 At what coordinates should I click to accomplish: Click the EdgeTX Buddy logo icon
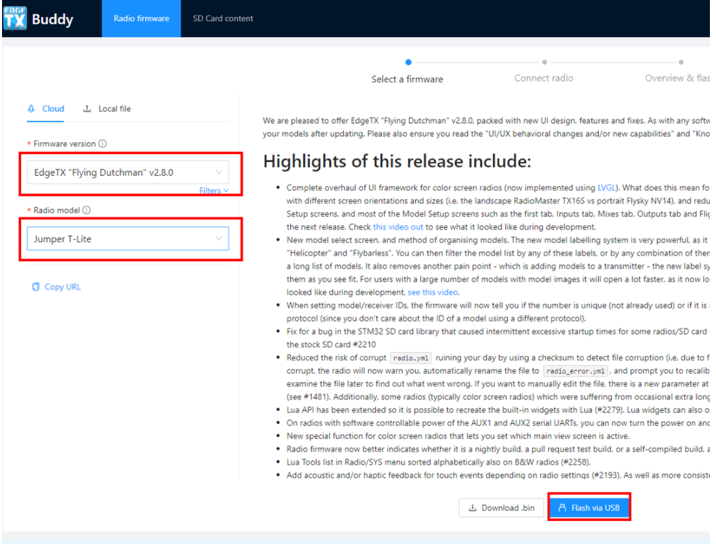tap(15, 18)
